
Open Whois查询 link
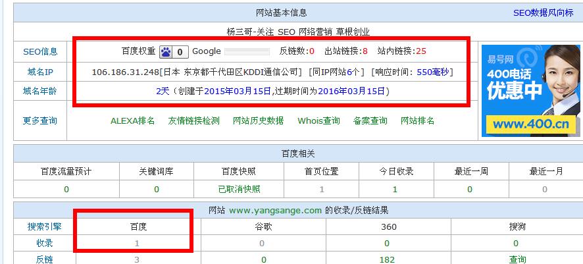pos(318,121)
